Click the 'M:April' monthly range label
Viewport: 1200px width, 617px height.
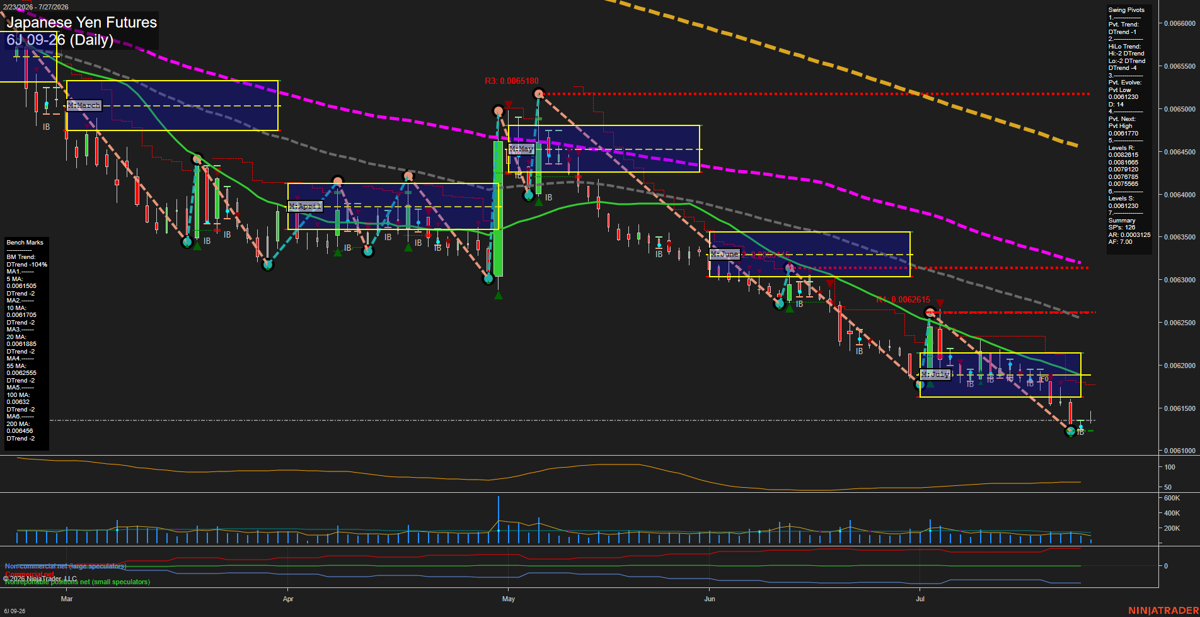305,206
